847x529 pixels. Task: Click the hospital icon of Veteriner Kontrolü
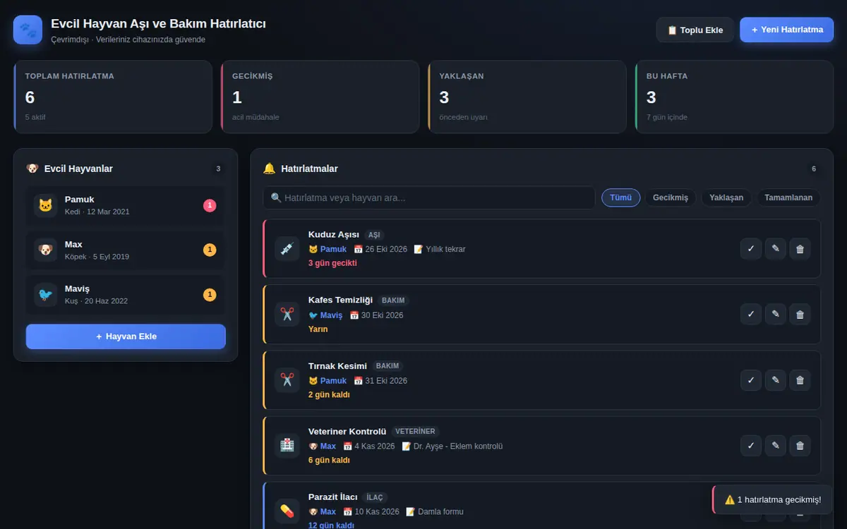click(287, 446)
